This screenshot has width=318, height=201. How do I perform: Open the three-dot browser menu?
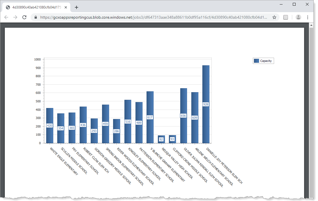[x=308, y=17]
